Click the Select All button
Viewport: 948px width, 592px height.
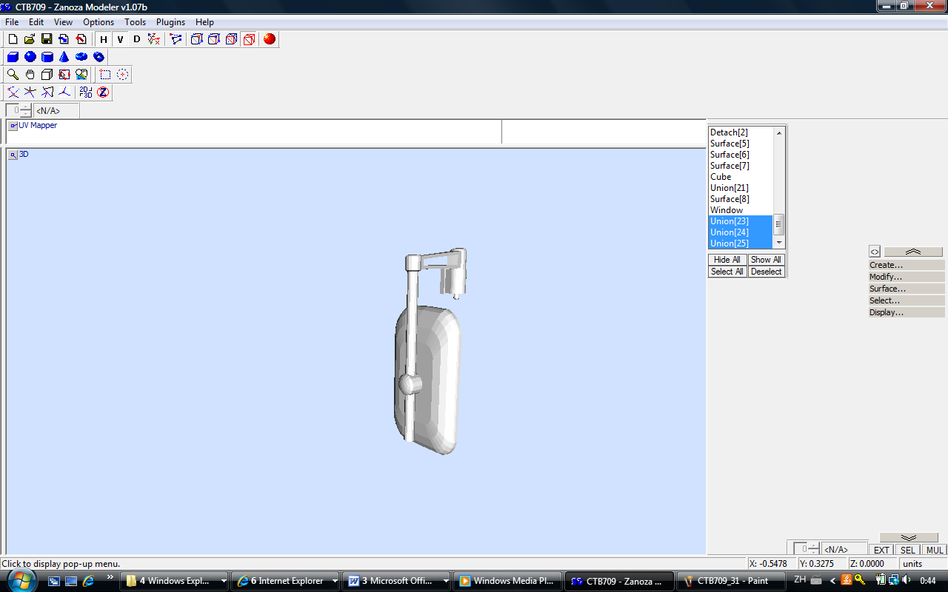(727, 272)
